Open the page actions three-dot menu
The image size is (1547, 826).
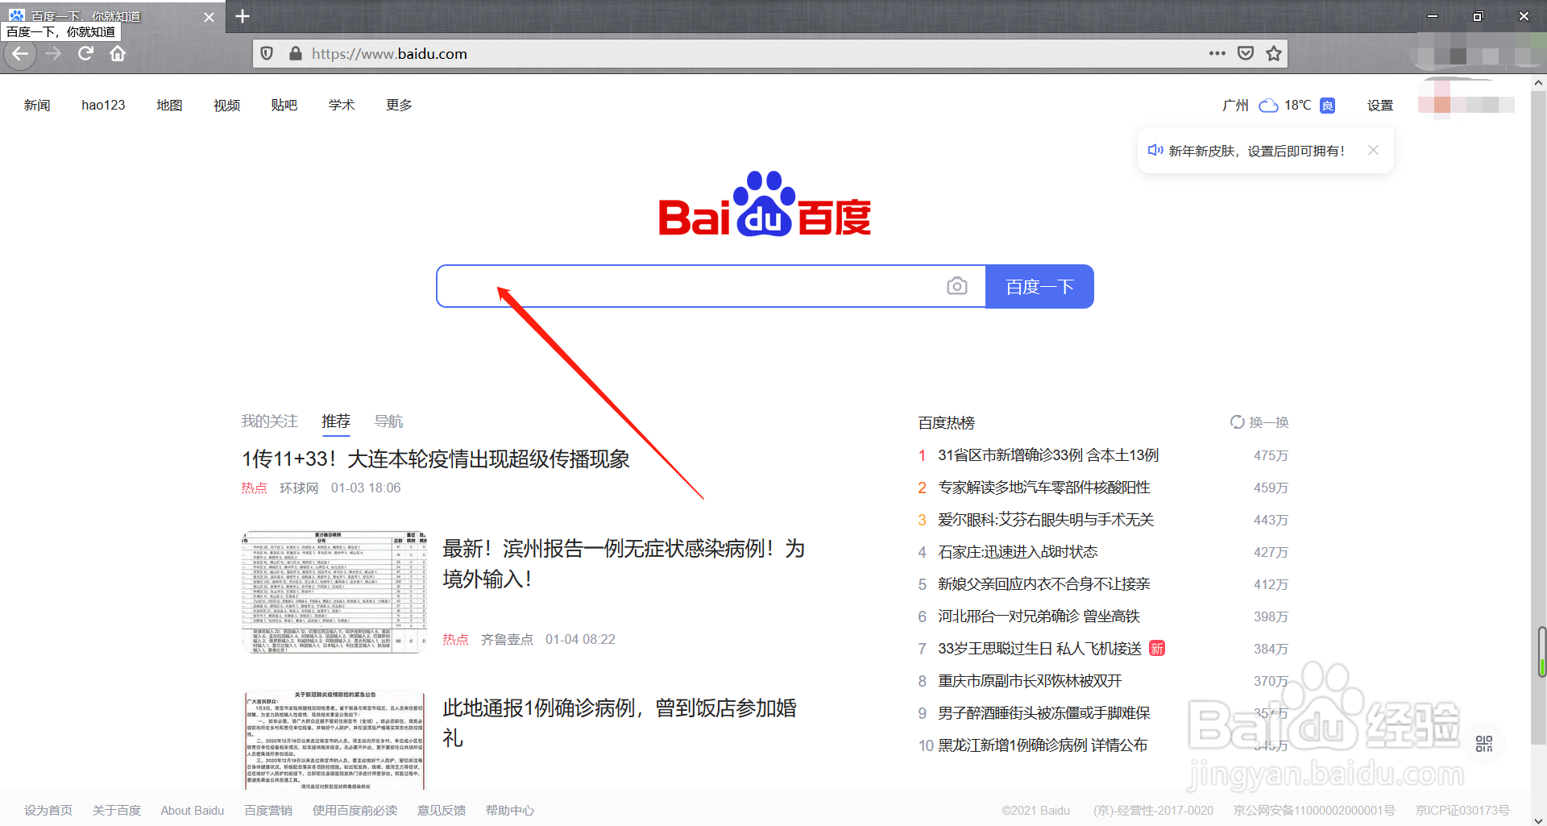[1217, 53]
